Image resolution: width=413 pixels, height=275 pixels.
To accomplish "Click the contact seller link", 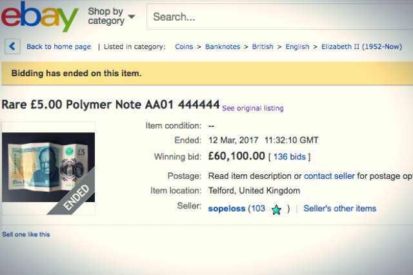I will [327, 176].
